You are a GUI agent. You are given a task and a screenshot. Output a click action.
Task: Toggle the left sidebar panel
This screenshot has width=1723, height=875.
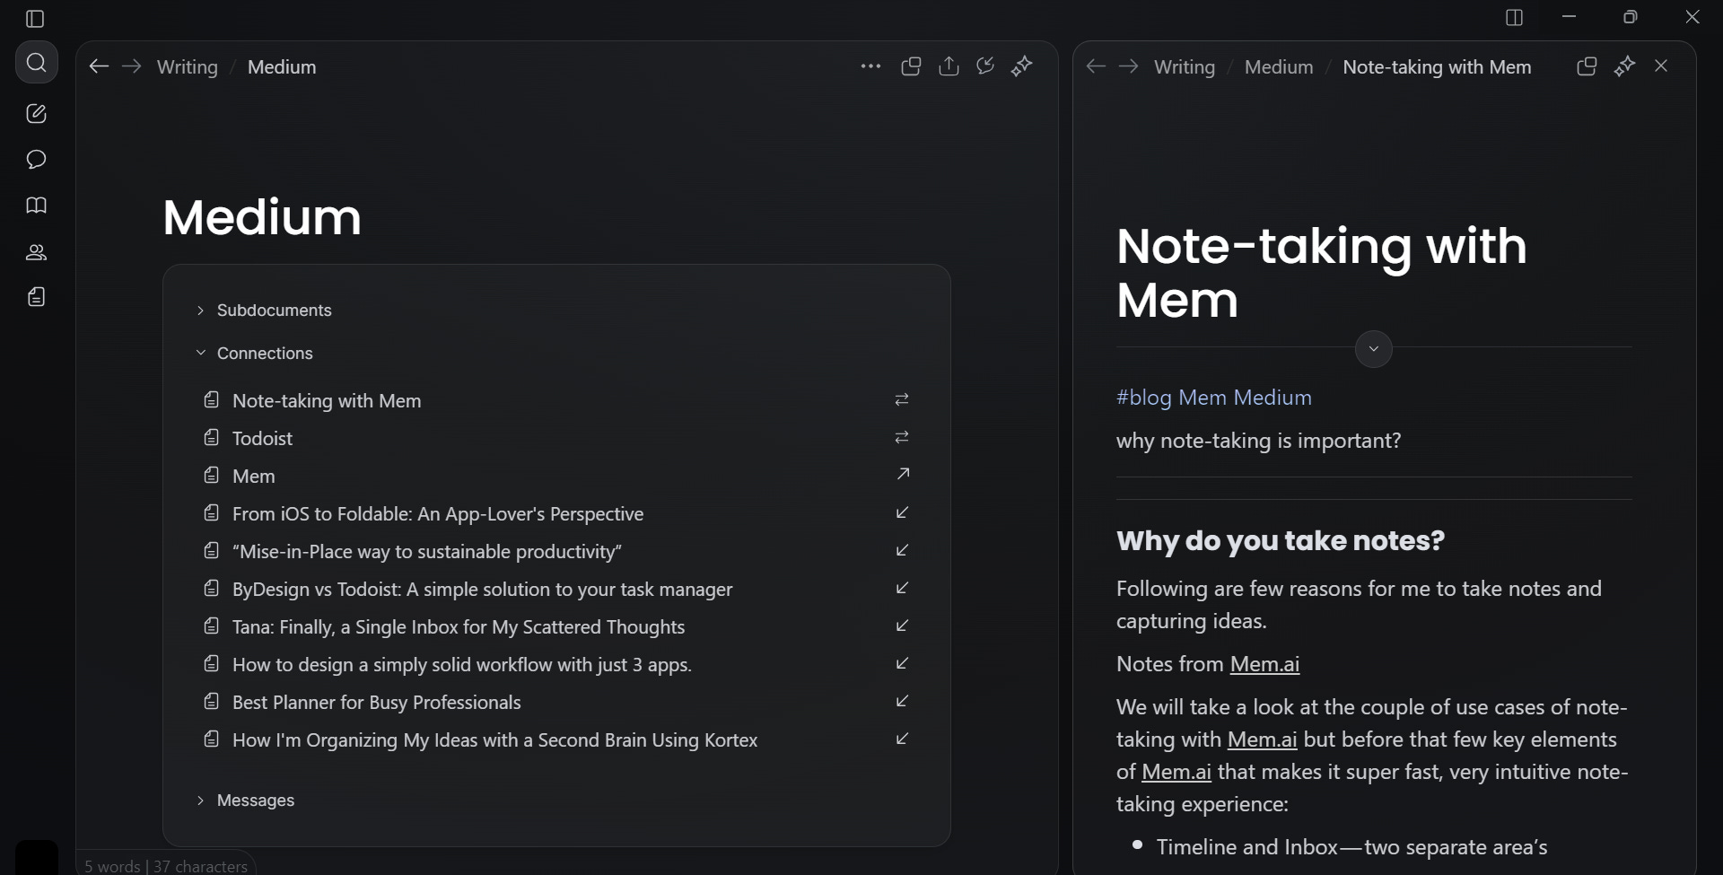pyautogui.click(x=36, y=19)
